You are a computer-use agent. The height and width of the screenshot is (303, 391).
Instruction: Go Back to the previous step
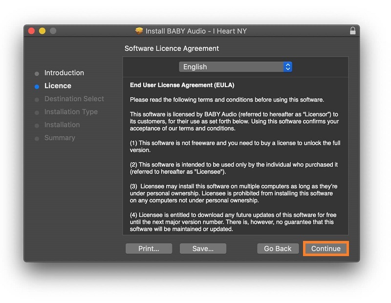pyautogui.click(x=278, y=249)
